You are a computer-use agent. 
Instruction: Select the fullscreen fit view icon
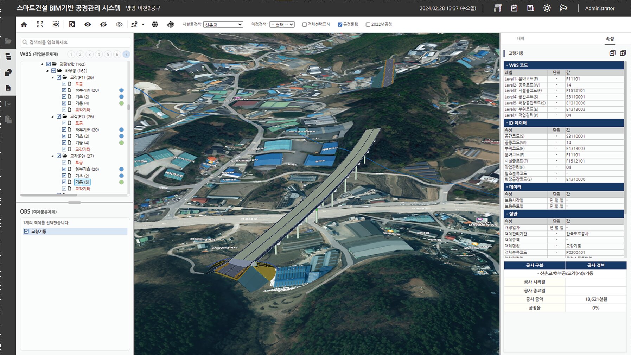click(40, 24)
